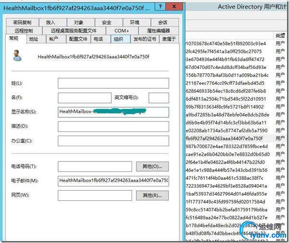
Task: Select row ending 10703678c4740e58e51f892003c93e4
Action: tap(236, 44)
